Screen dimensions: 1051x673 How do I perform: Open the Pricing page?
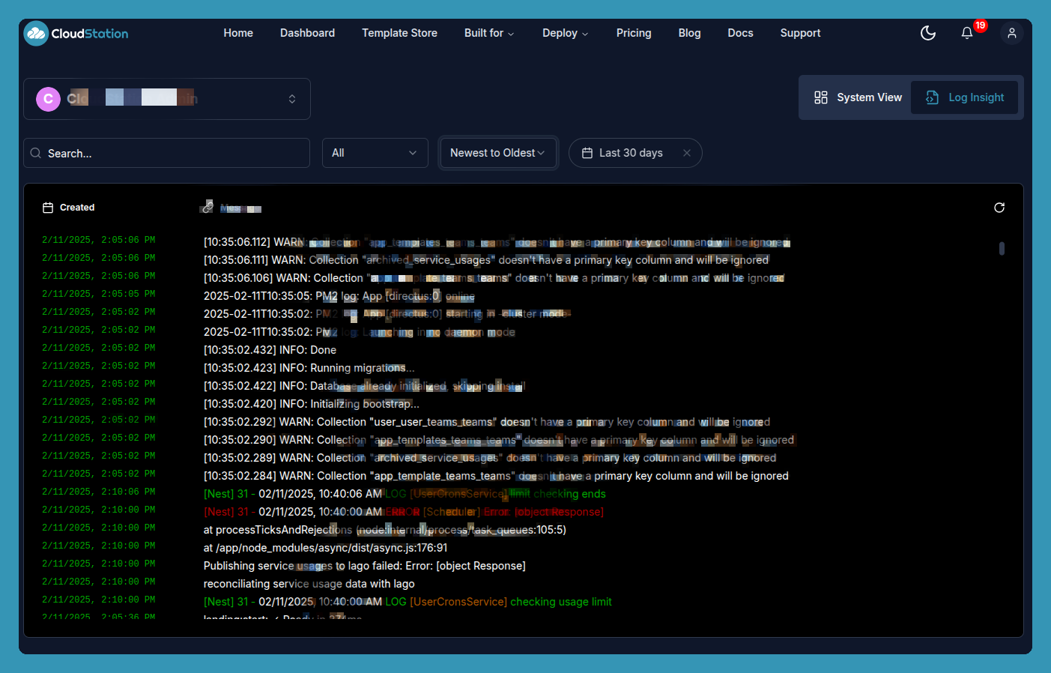[634, 33]
